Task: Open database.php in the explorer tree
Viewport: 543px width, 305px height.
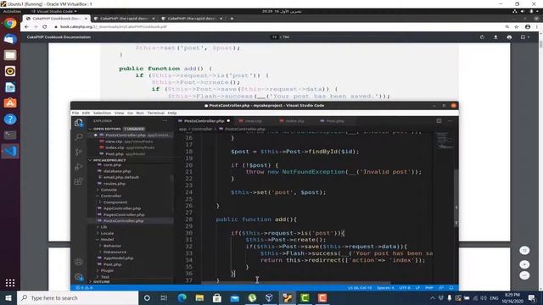Action: click(117, 171)
